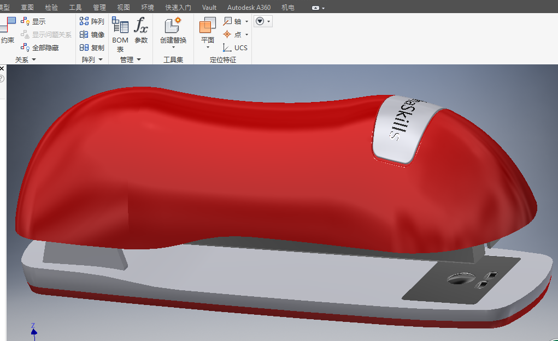Expand the 轴 (Axis) dropdown arrow
The height and width of the screenshot is (341, 558).
[246, 22]
